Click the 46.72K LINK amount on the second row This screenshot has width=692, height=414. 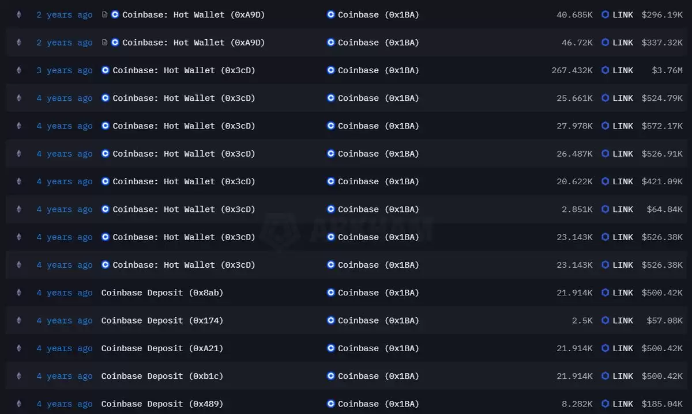tap(577, 42)
